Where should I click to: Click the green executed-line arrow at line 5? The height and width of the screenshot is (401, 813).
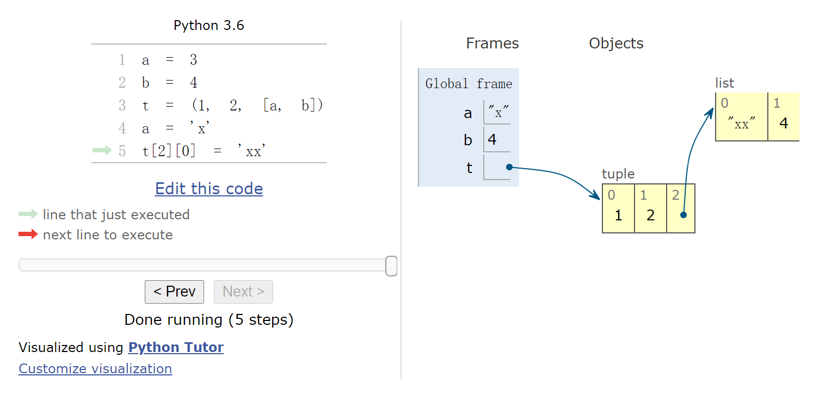point(102,151)
